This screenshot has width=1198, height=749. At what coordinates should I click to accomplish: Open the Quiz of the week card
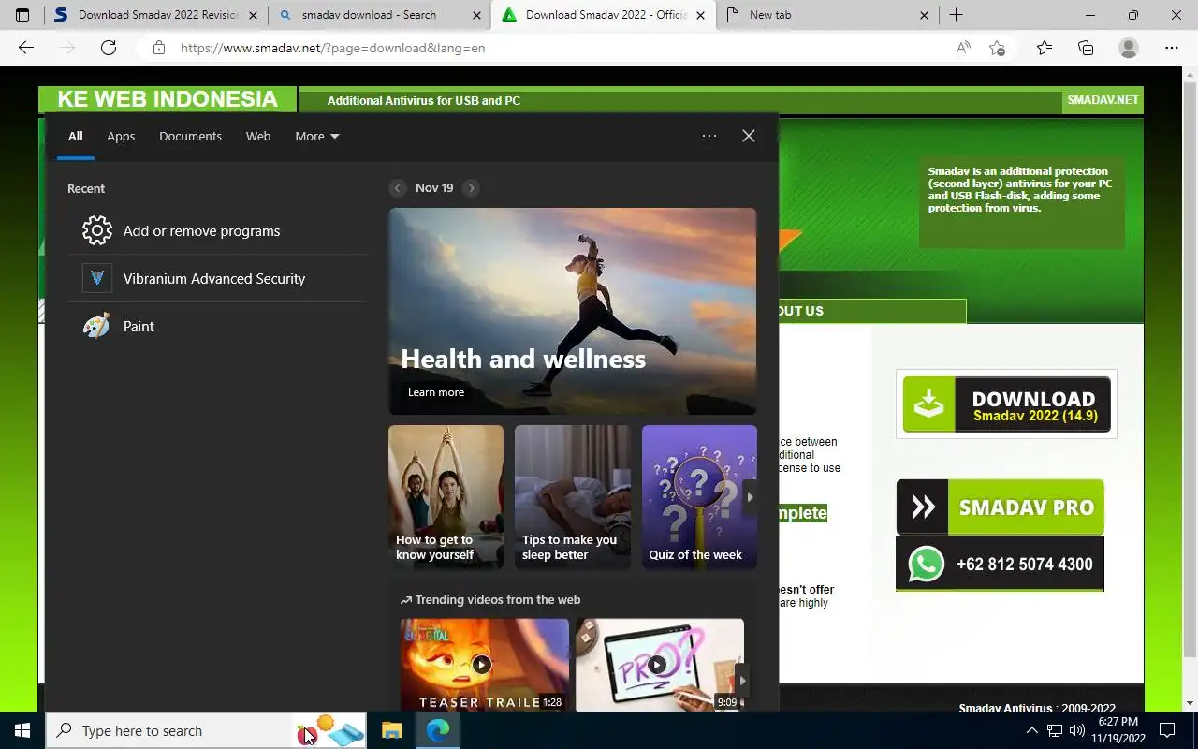pos(699,496)
